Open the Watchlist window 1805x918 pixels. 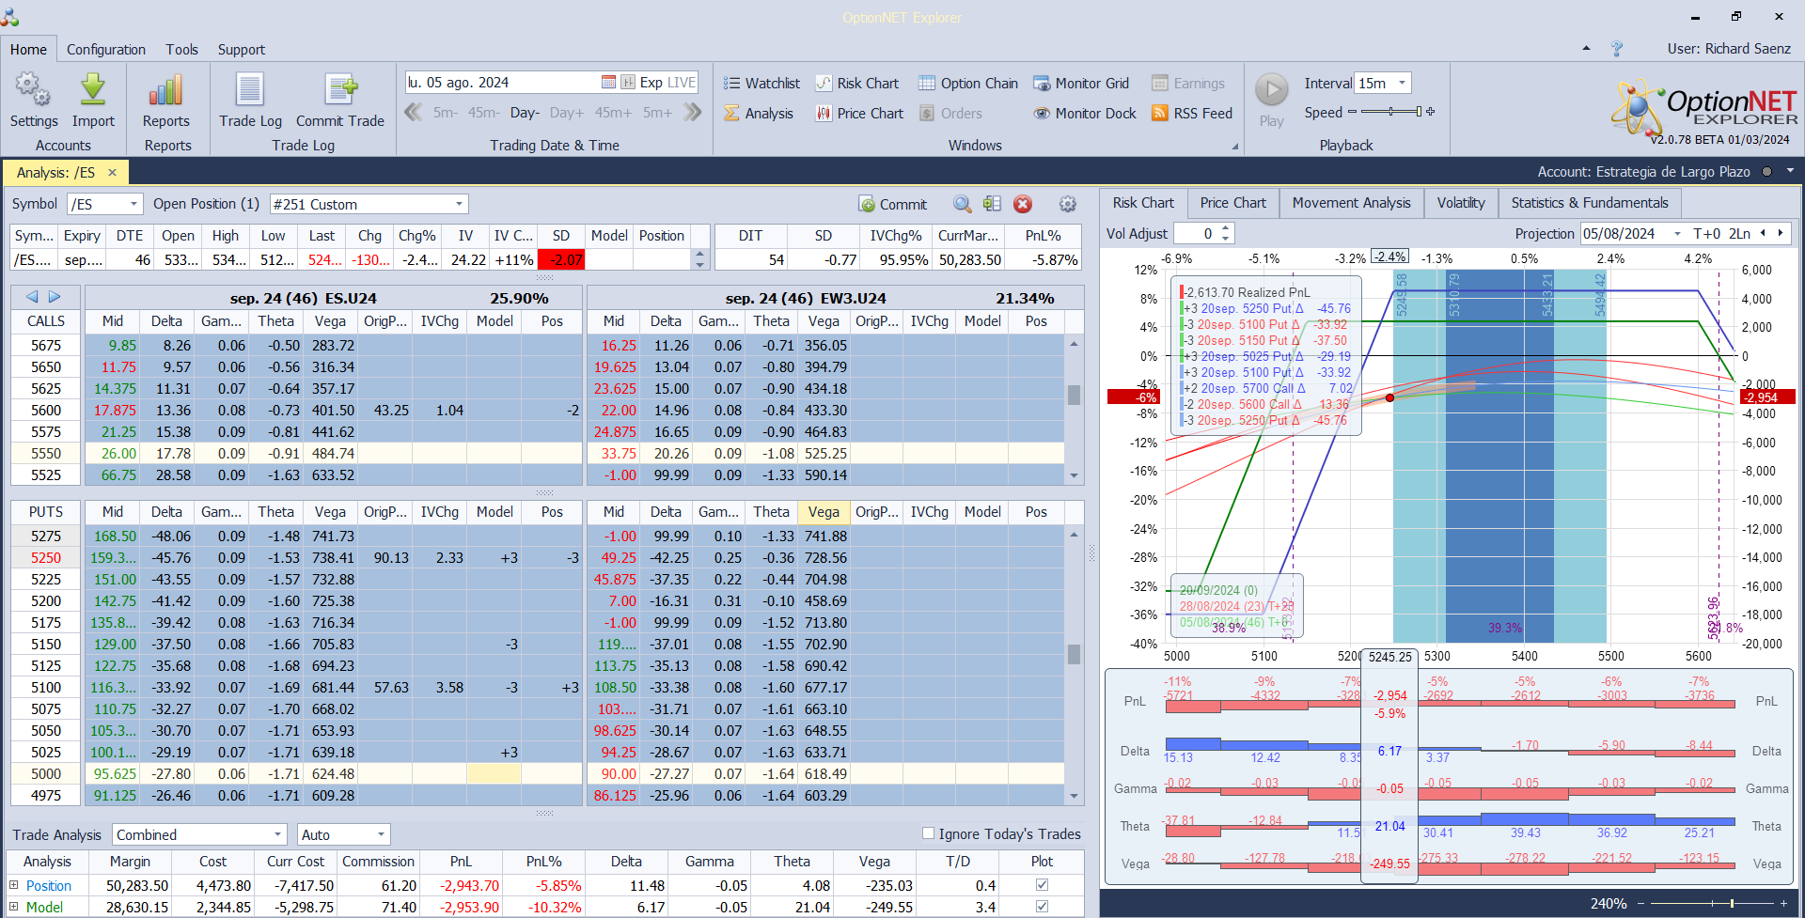pyautogui.click(x=761, y=83)
